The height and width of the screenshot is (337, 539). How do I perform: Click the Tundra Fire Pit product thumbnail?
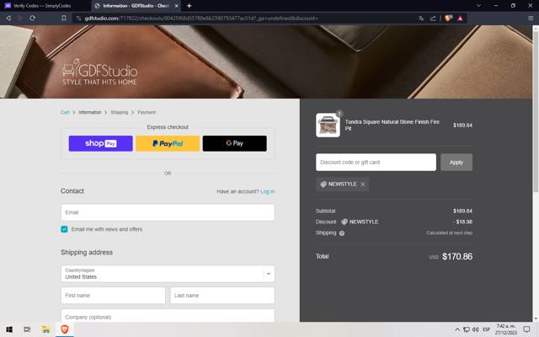coord(328,126)
